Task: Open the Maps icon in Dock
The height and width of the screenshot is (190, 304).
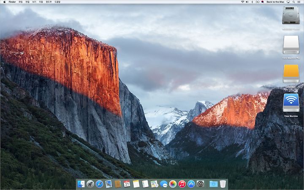Action: point(155,184)
